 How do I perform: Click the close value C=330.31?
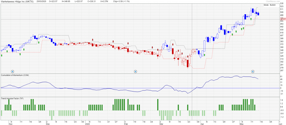[91, 1]
